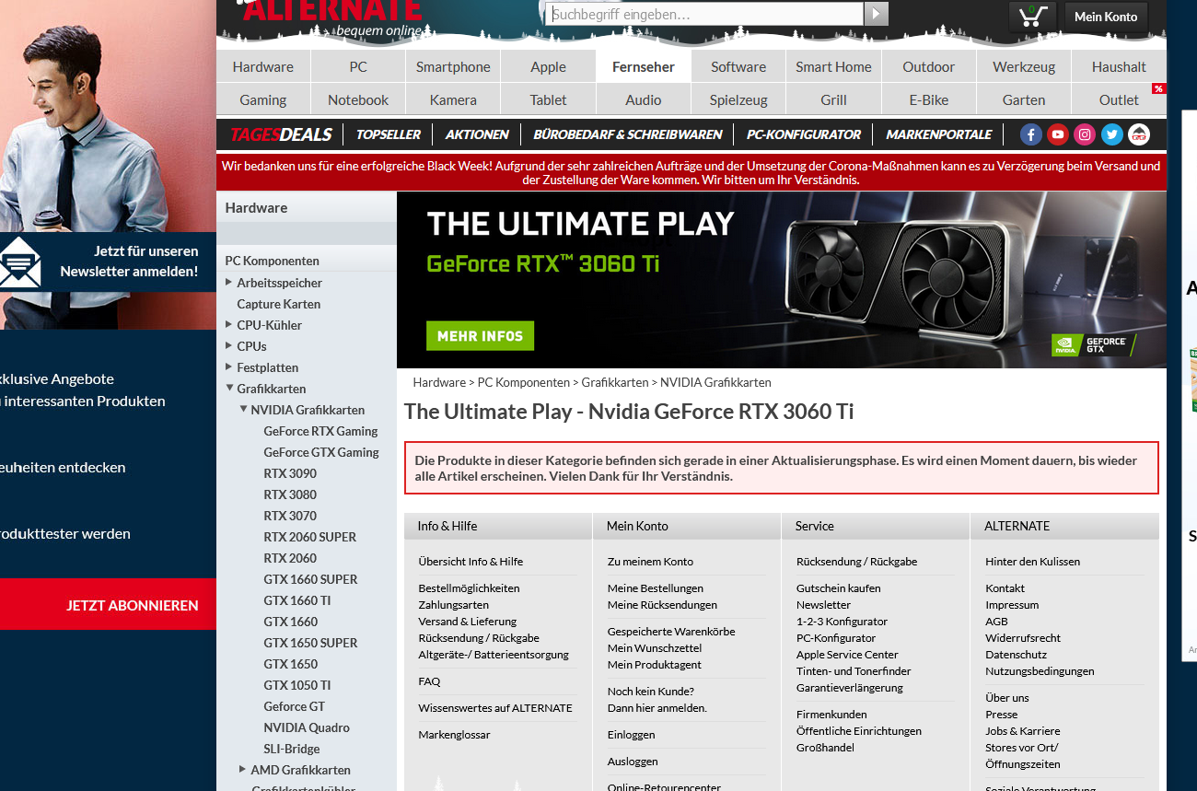Open the Smartphone tab
Screen dimensions: 1197x791
point(453,66)
